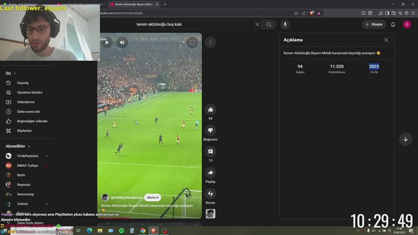Click the Oluştur create button

374,24
